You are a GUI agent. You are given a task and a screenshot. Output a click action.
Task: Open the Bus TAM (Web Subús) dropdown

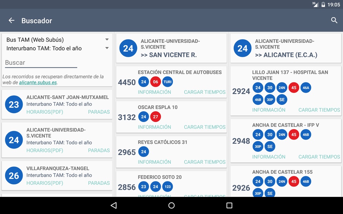[x=58, y=40]
